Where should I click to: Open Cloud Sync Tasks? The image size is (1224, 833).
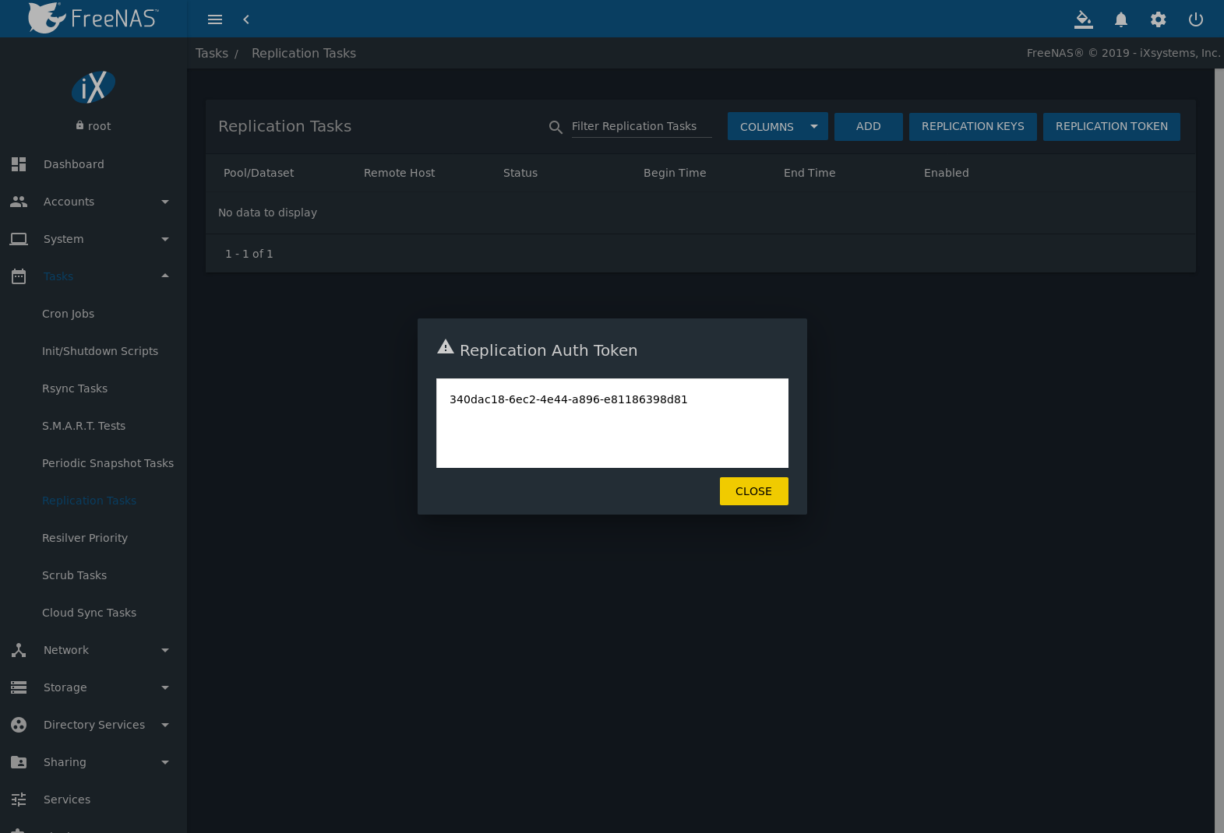pyautogui.click(x=89, y=613)
